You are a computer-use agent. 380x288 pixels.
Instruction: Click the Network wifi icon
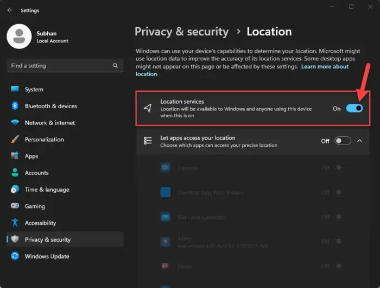pos(15,122)
